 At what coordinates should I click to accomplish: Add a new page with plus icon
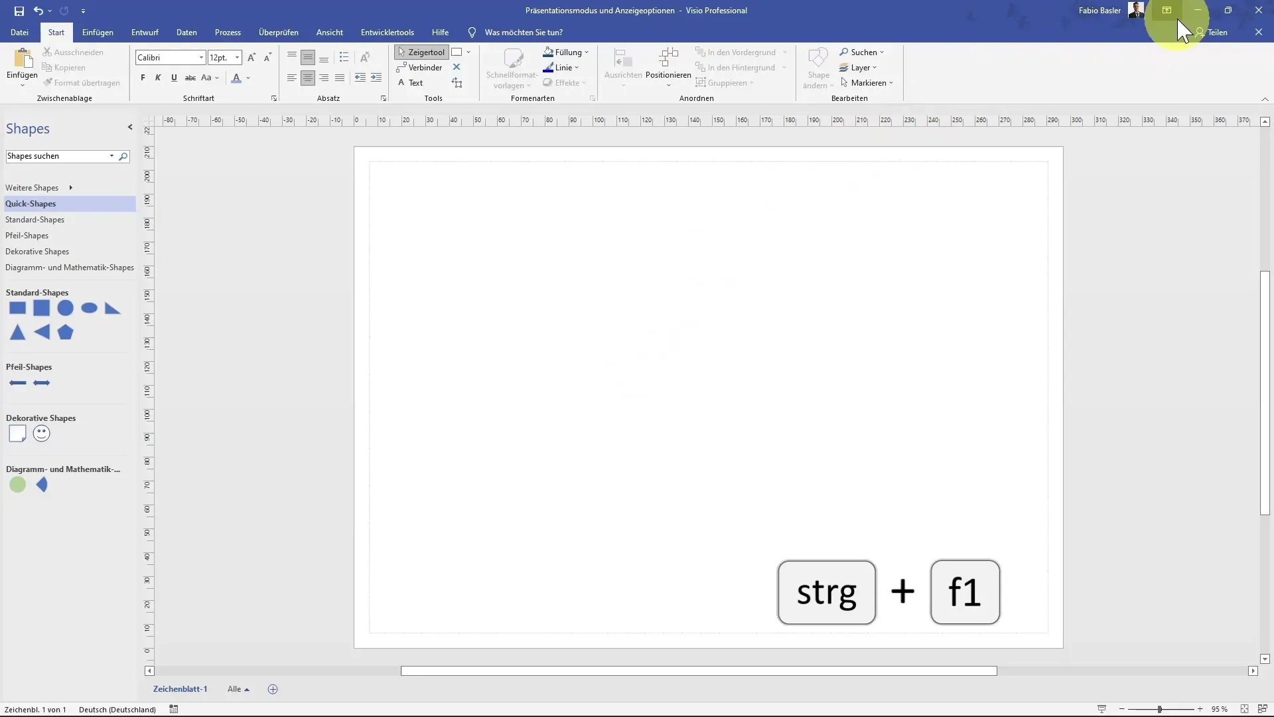[273, 689]
